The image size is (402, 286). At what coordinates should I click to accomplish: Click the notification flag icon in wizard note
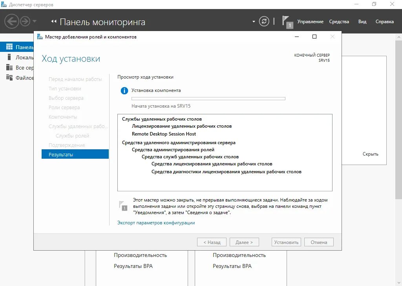click(x=123, y=206)
